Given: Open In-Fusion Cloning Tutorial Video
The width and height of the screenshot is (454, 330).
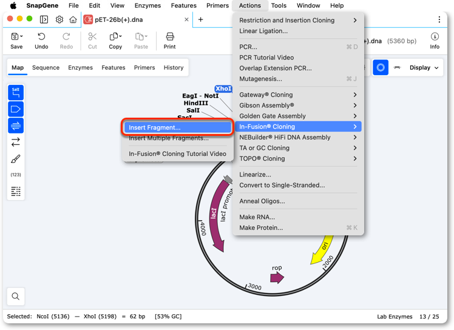Looking at the screenshot, I should point(178,153).
